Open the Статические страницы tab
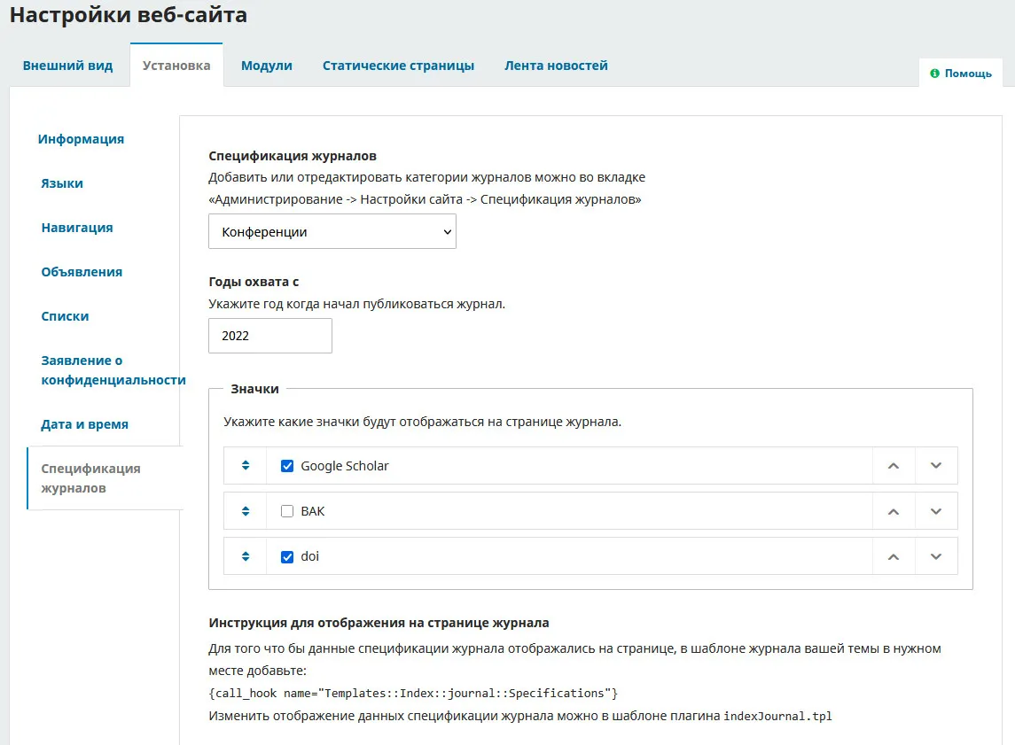The width and height of the screenshot is (1015, 745). 398,66
